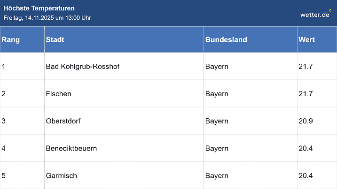The width and height of the screenshot is (337, 189).
Task: Click the 21.7 value for Fischen
Action: click(x=306, y=94)
